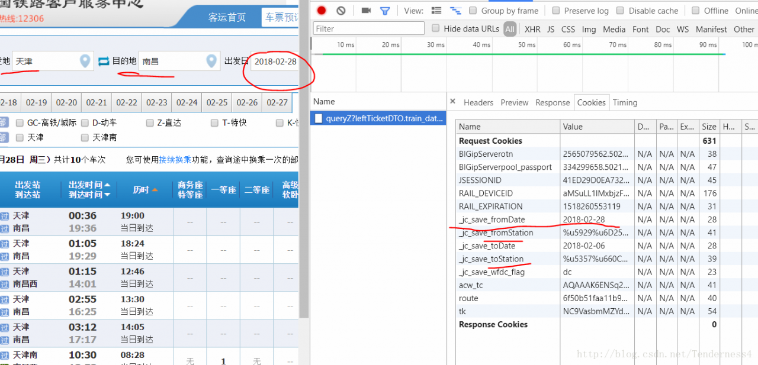Click the clear network log icon

pos(341,11)
